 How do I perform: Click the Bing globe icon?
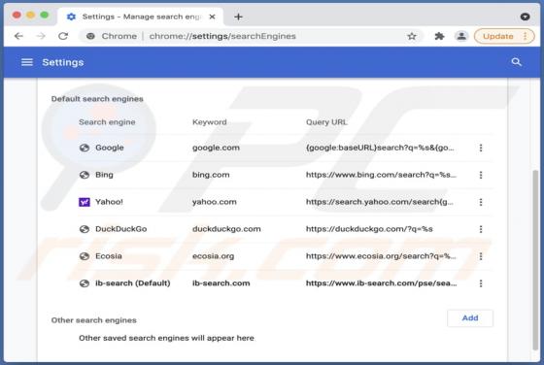pos(85,175)
